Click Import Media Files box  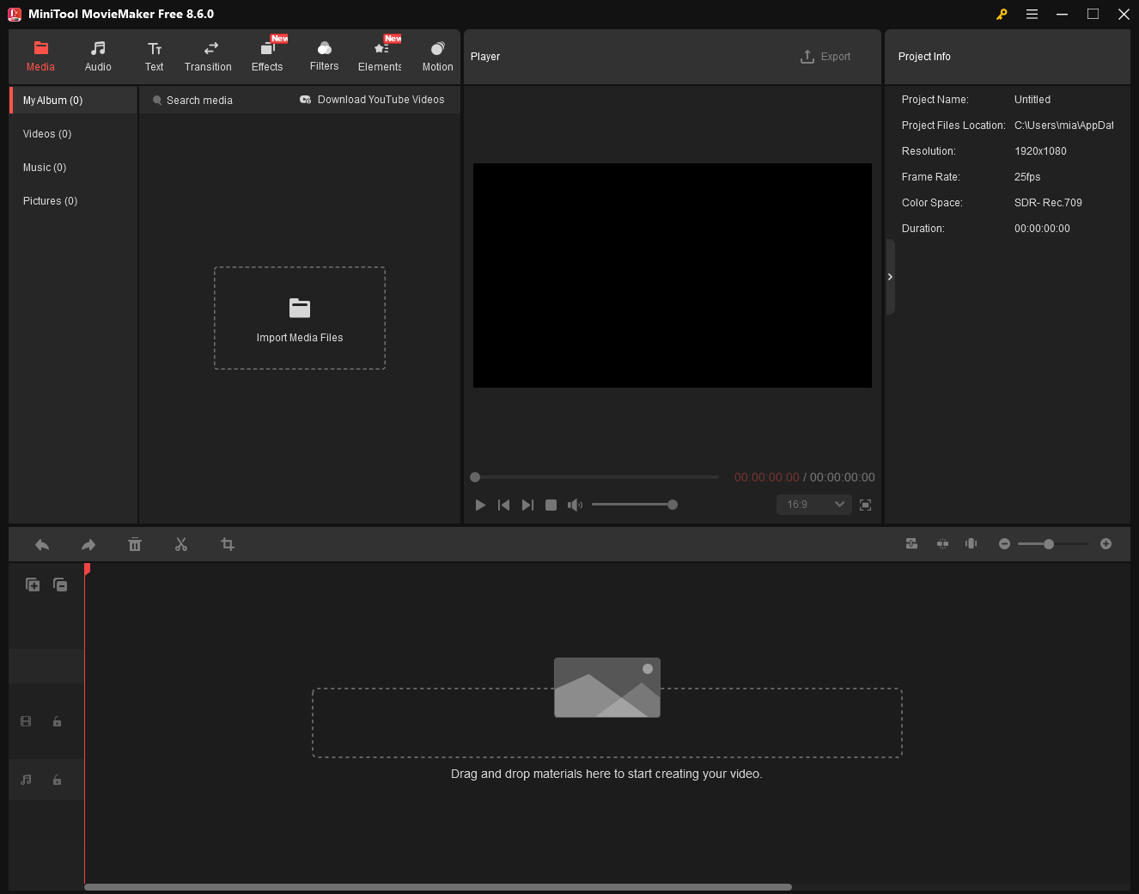point(300,318)
